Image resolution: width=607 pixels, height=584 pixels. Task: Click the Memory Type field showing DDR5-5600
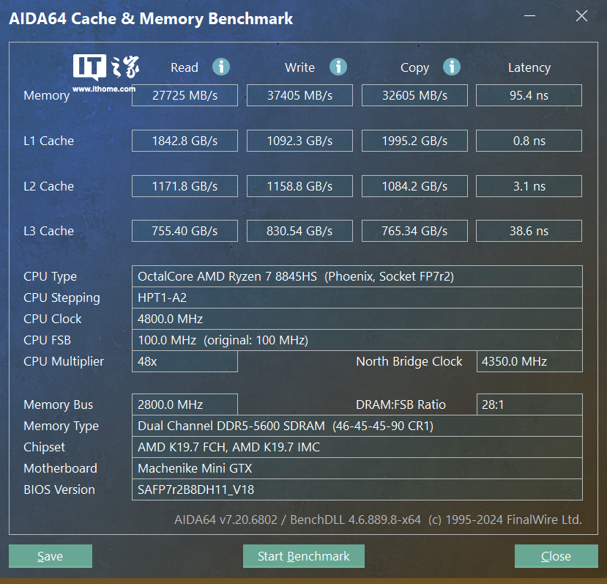point(357,426)
